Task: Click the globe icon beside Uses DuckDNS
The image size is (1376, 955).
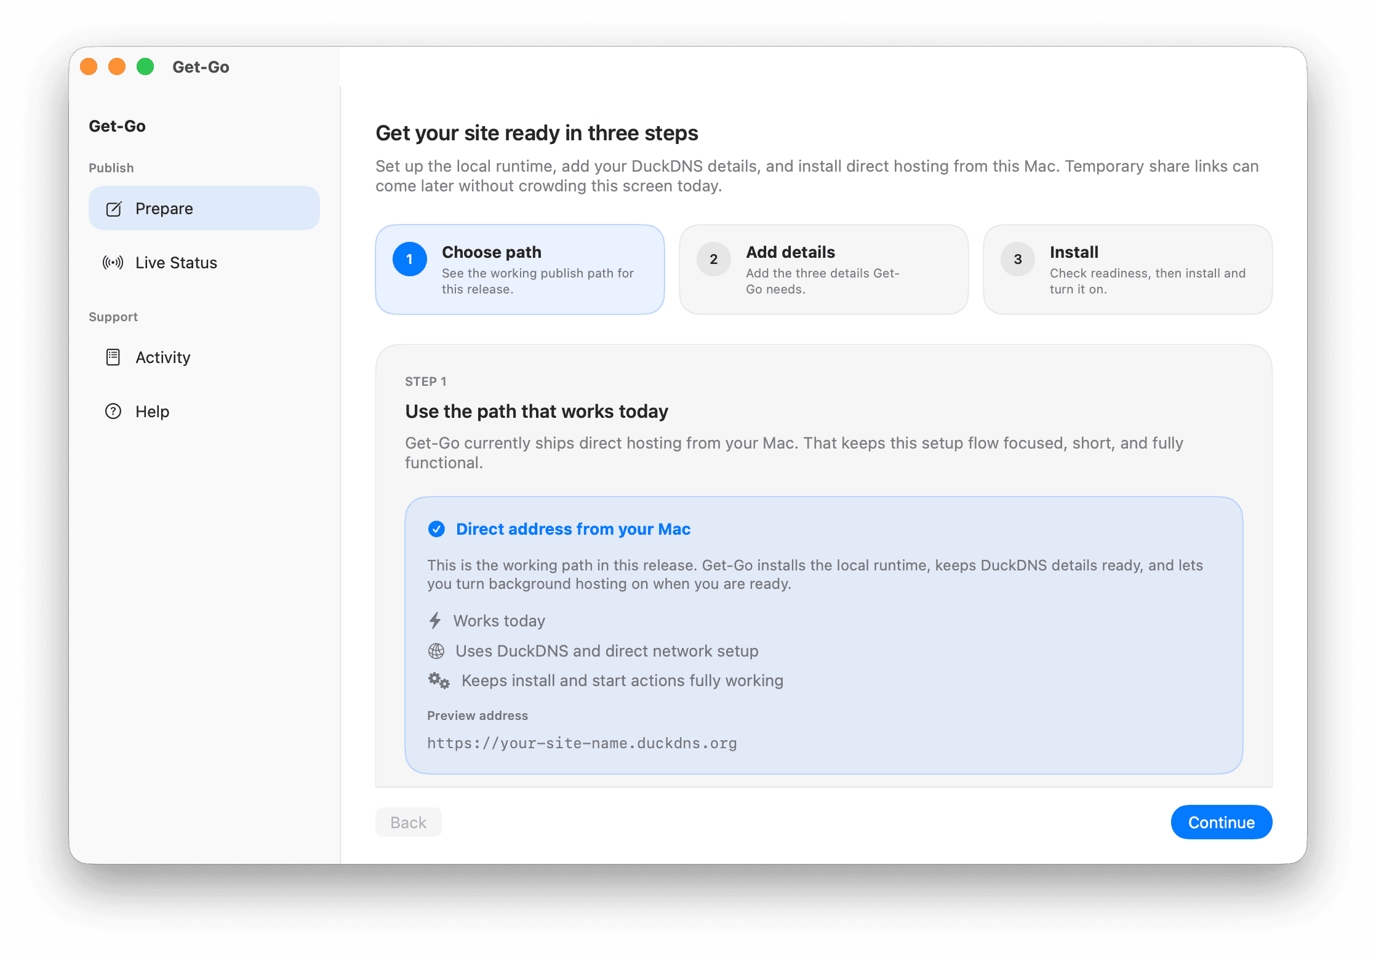Action: pos(436,651)
